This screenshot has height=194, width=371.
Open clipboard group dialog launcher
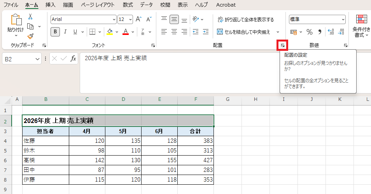(x=44, y=45)
